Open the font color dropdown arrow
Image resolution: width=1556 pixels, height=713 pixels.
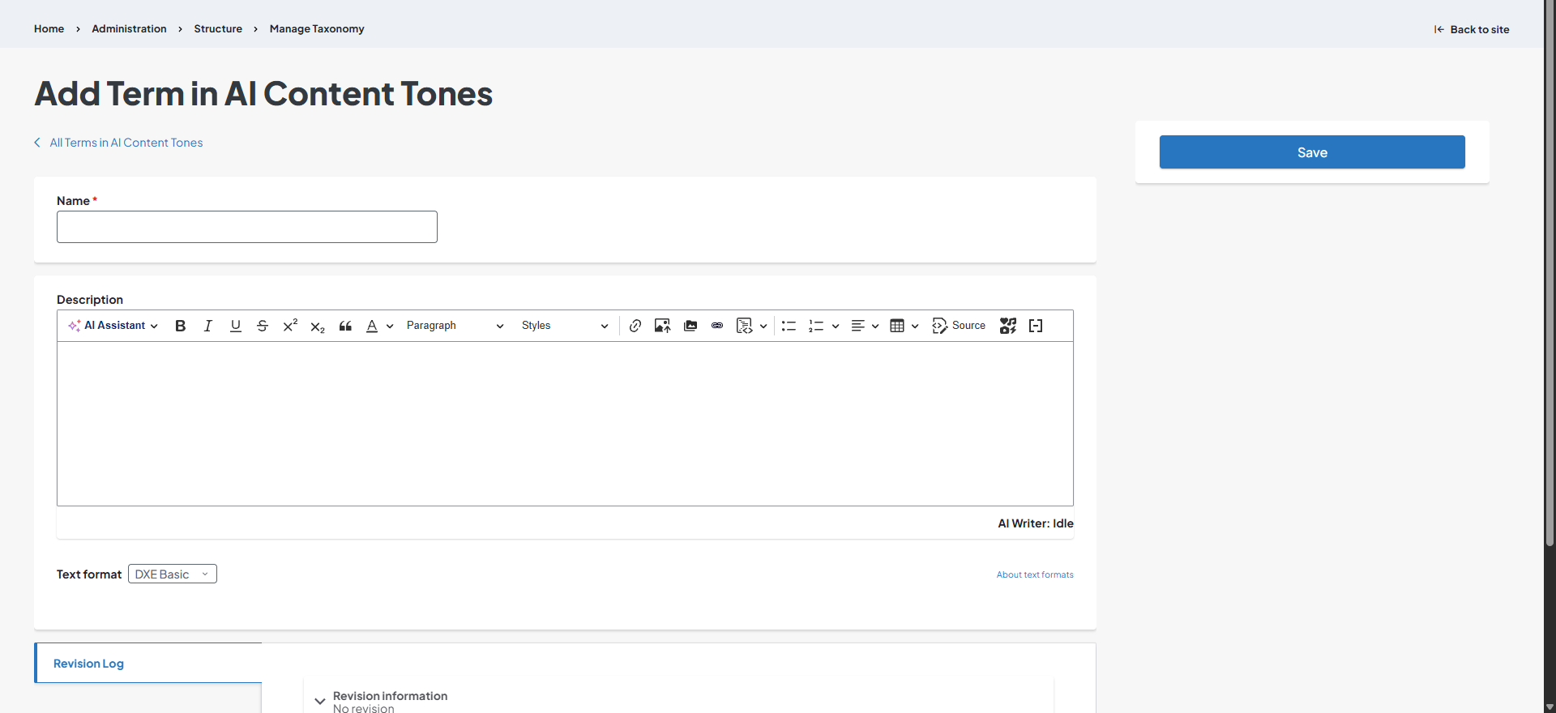[x=390, y=326]
